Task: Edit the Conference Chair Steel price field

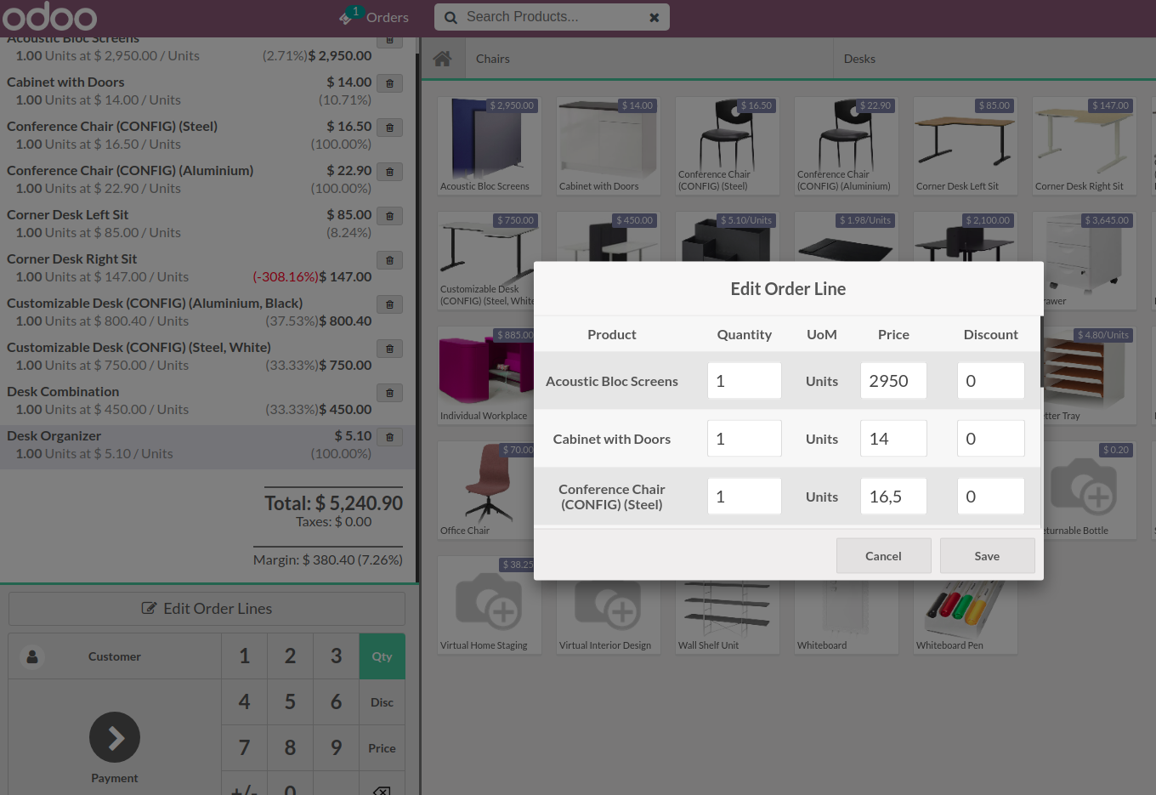Action: click(893, 496)
